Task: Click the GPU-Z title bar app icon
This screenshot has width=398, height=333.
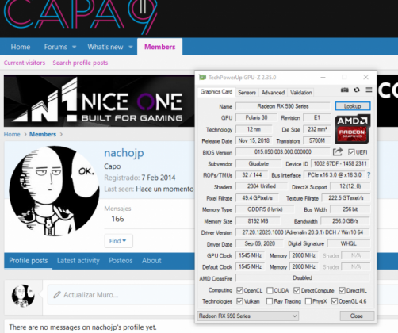Action: 202,78
